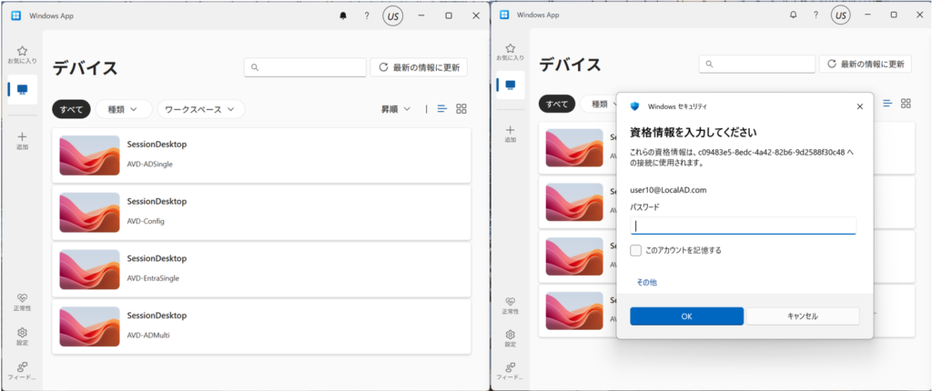Enable このアカウントを記憶する checkbox
Screen dimensions: 932x391
coord(636,250)
